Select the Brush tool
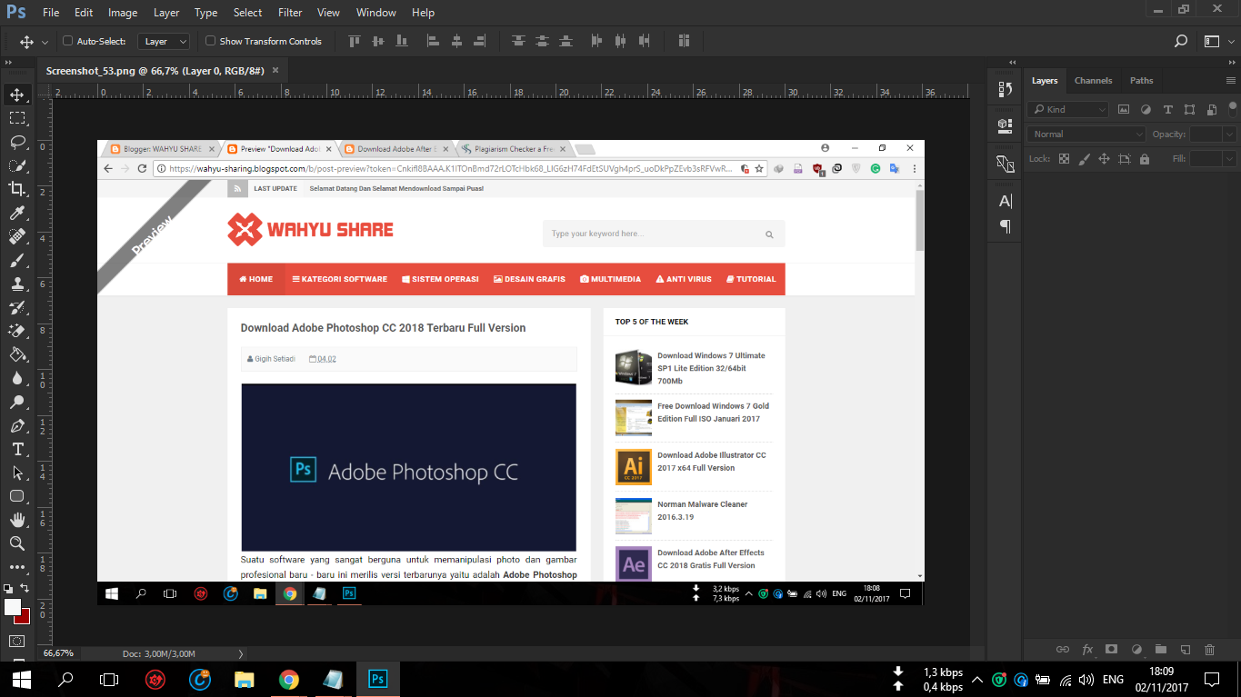Viewport: 1241px width, 697px height. pyautogui.click(x=16, y=260)
